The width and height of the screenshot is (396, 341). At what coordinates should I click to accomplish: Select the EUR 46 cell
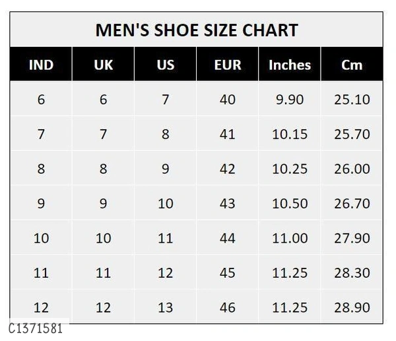[x=228, y=307]
